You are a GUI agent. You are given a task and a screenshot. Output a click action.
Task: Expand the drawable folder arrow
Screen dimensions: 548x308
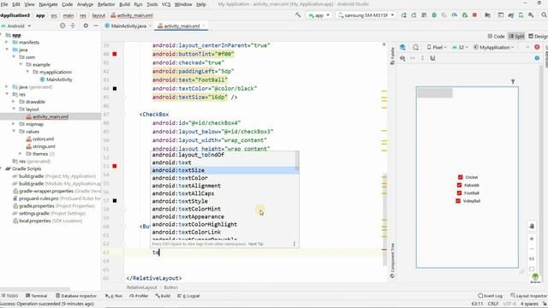coord(14,102)
